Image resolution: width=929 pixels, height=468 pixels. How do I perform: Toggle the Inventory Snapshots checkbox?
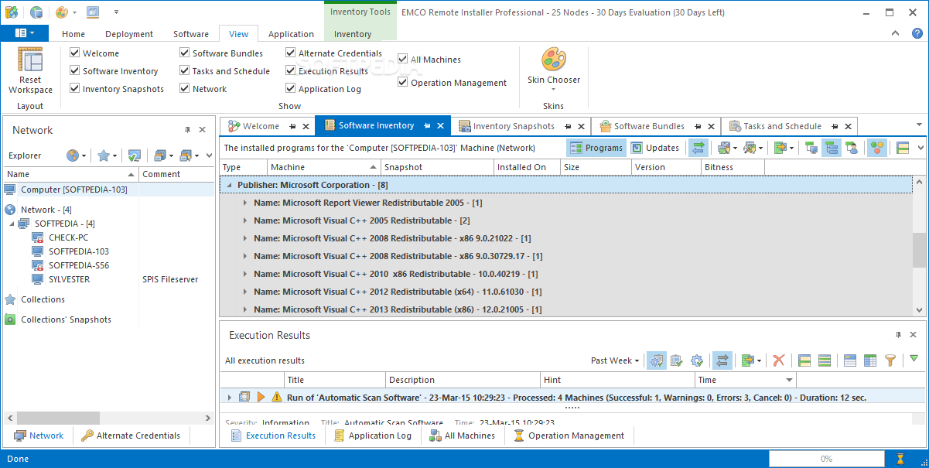(74, 89)
